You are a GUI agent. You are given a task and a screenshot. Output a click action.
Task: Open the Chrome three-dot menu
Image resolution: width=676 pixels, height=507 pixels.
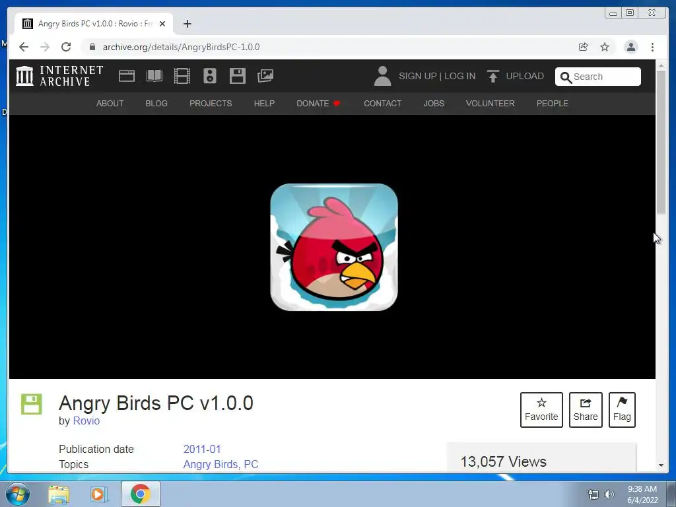[652, 47]
